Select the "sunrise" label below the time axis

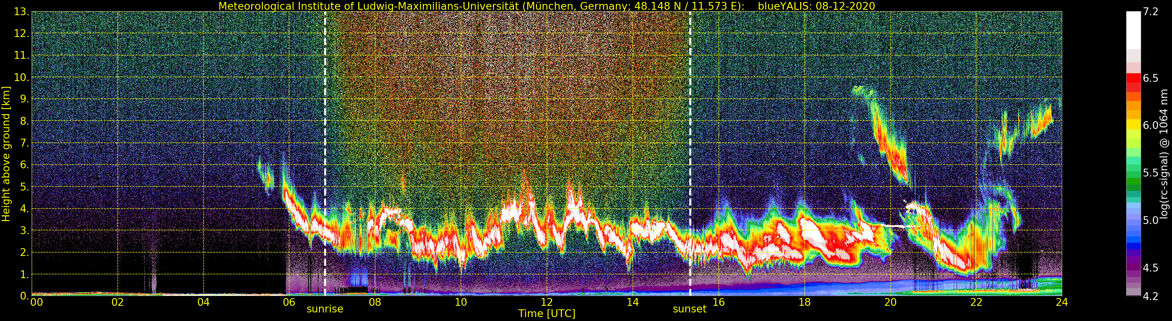(x=325, y=309)
